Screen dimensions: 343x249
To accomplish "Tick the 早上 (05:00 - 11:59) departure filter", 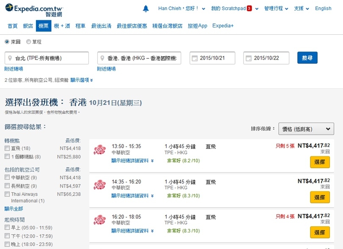I will [7, 227].
